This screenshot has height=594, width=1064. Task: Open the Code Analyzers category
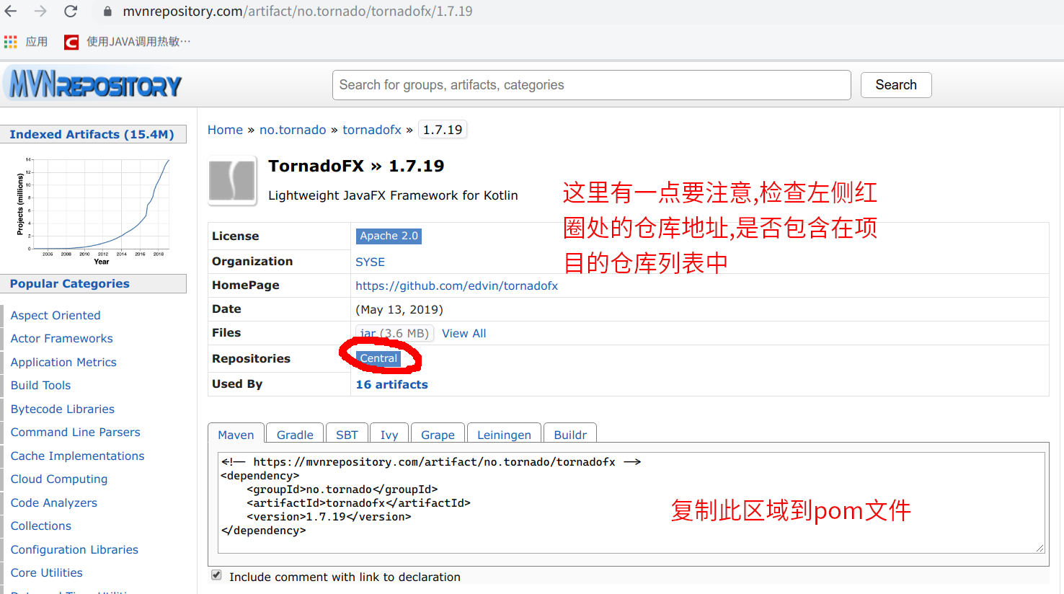tap(53, 502)
